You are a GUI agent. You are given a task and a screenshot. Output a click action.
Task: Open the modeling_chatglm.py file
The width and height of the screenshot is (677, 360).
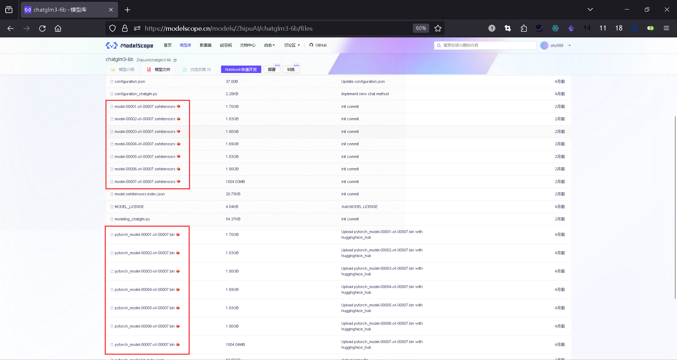pos(132,219)
